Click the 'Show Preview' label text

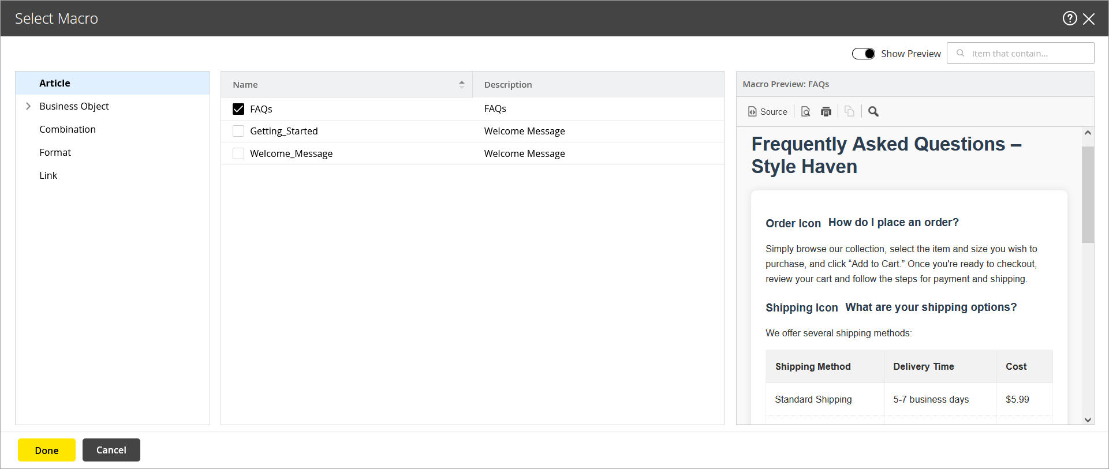coord(910,54)
